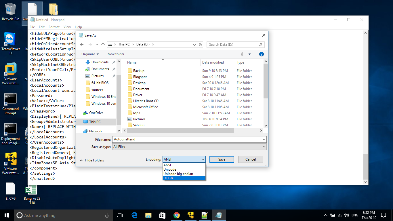Open Notepad's Help menu
Image resolution: width=393 pixels, height=221 pixels.
(x=79, y=27)
